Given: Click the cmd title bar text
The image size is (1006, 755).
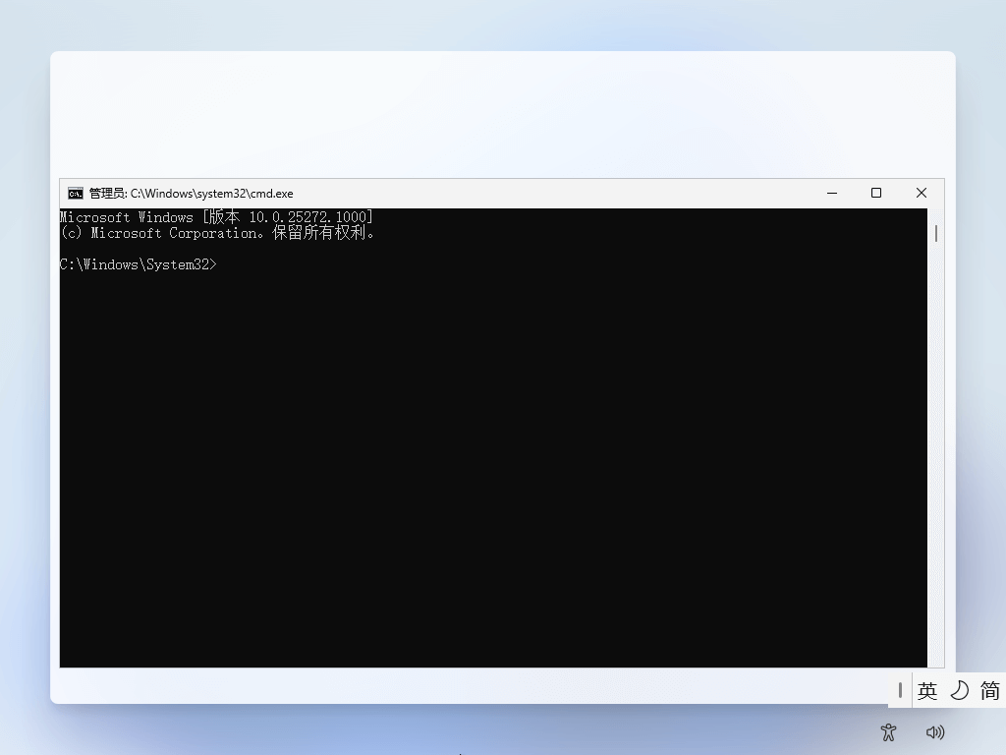Looking at the screenshot, I should 192,194.
